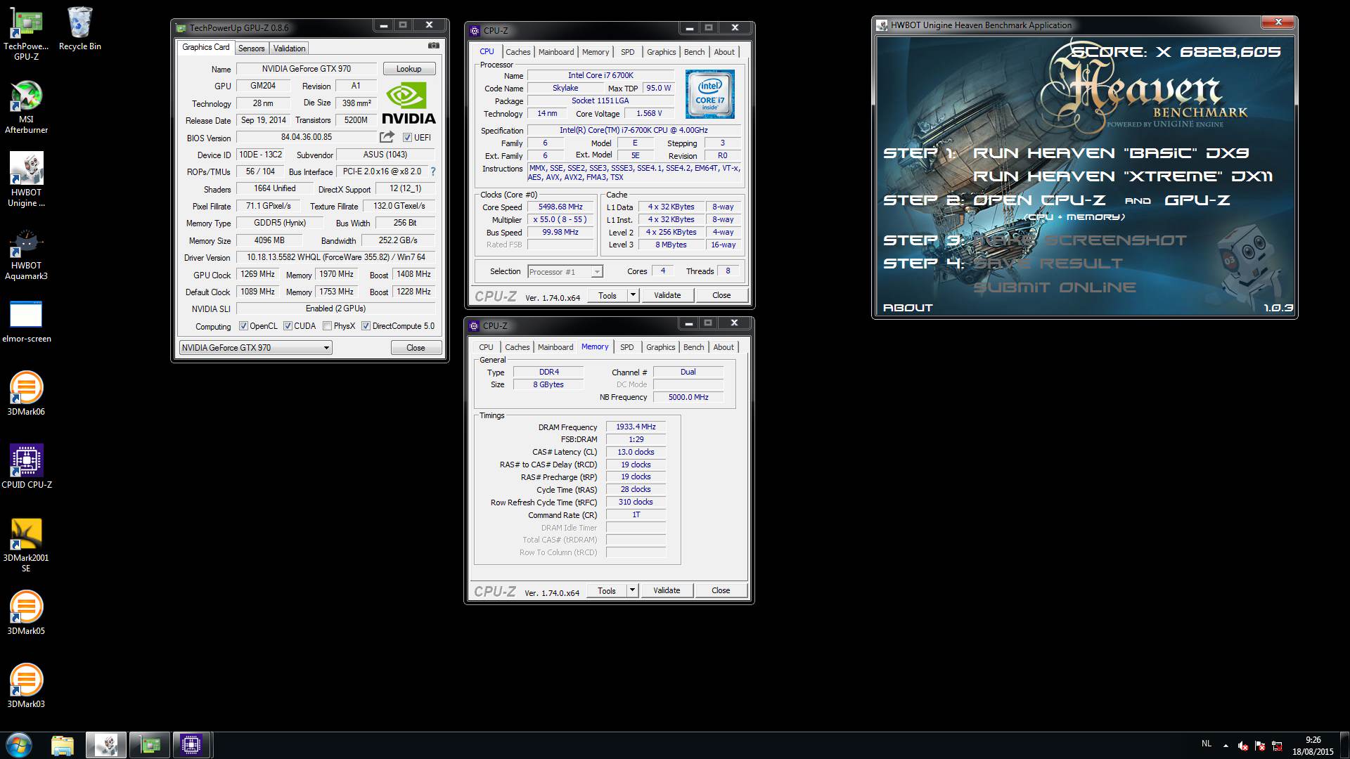Image resolution: width=1350 pixels, height=759 pixels.
Task: Switch to GPU-Z taskbar item
Action: pos(149,745)
